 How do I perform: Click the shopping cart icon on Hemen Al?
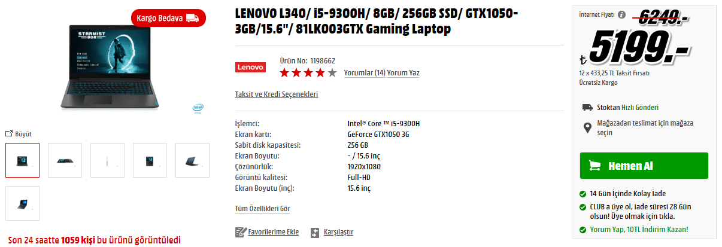tap(595, 166)
